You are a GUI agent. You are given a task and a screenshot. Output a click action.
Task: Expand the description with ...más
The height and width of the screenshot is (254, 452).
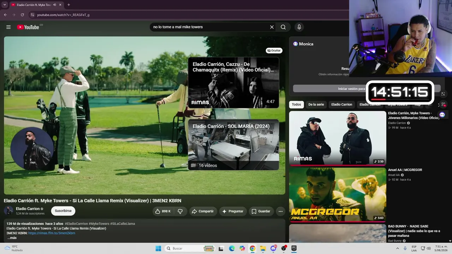point(12,238)
